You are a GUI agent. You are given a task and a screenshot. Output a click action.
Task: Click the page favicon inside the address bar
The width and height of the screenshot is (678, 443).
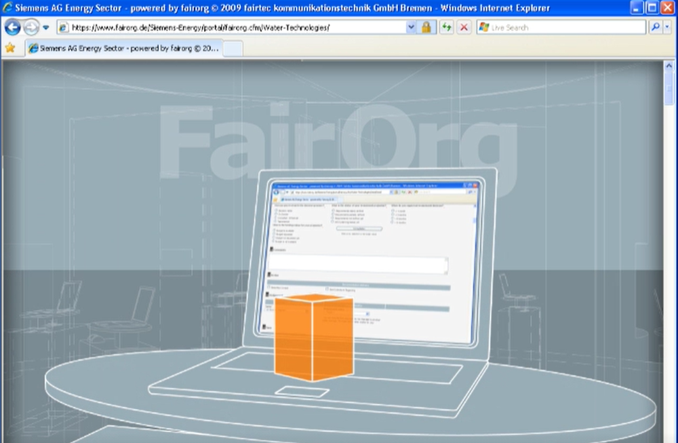[x=62, y=27]
